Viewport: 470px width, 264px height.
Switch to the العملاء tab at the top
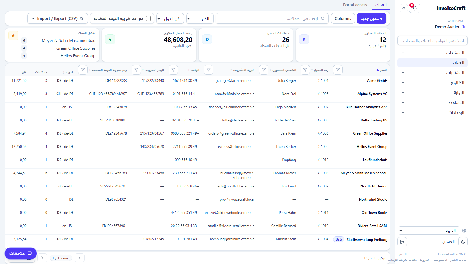[381, 5]
